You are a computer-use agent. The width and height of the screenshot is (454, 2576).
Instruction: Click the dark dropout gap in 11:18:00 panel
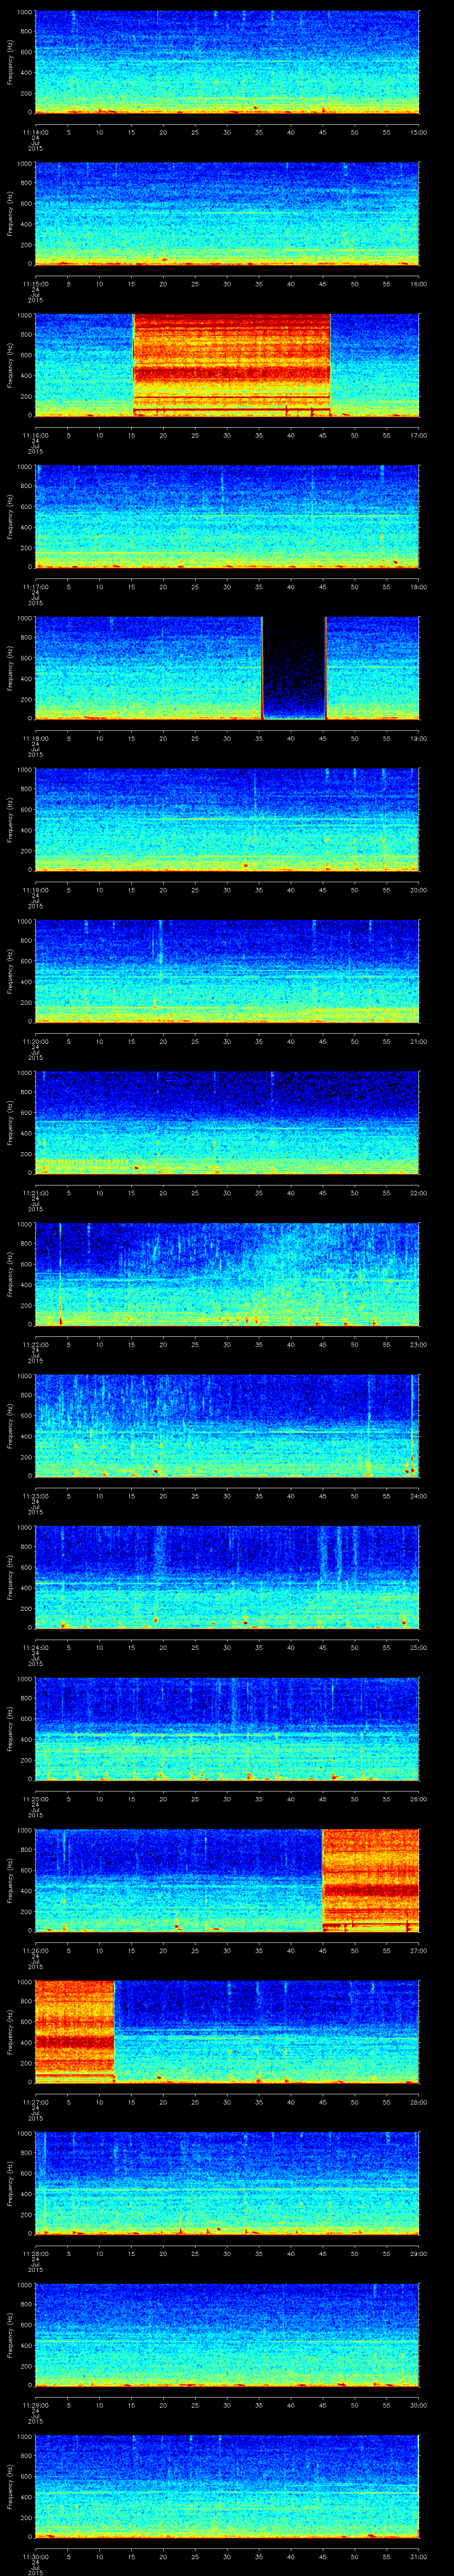tap(294, 668)
